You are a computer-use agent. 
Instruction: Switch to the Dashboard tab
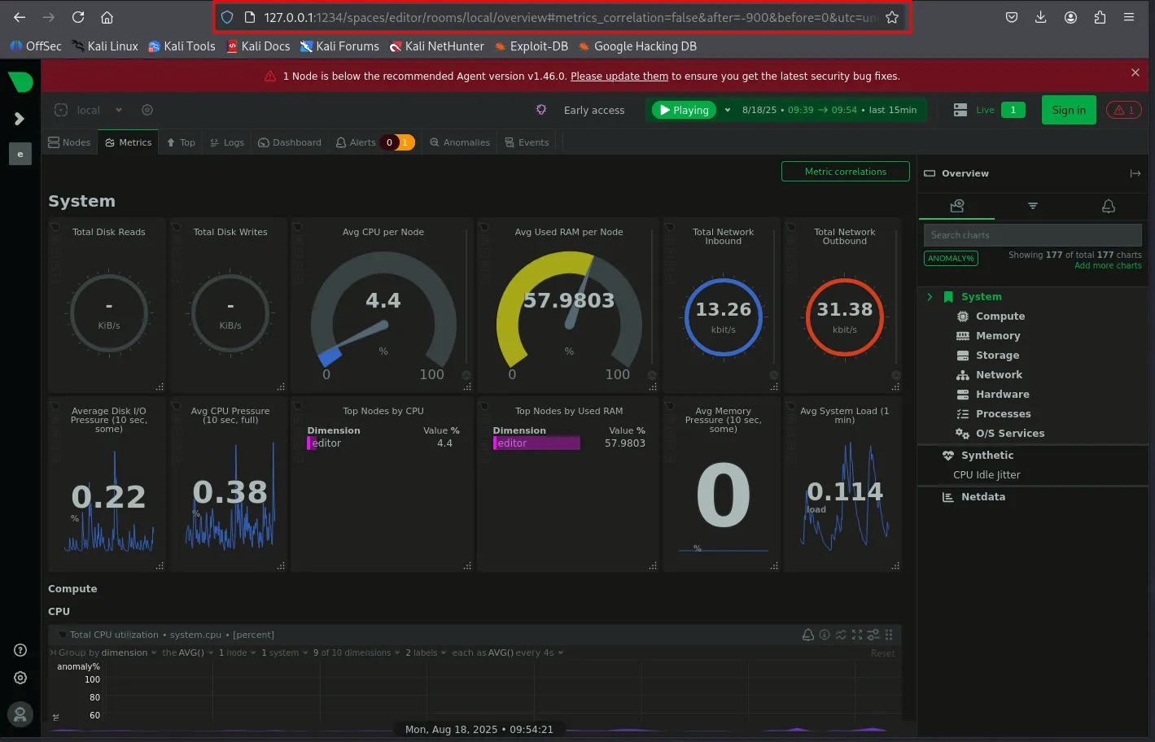pyautogui.click(x=290, y=142)
